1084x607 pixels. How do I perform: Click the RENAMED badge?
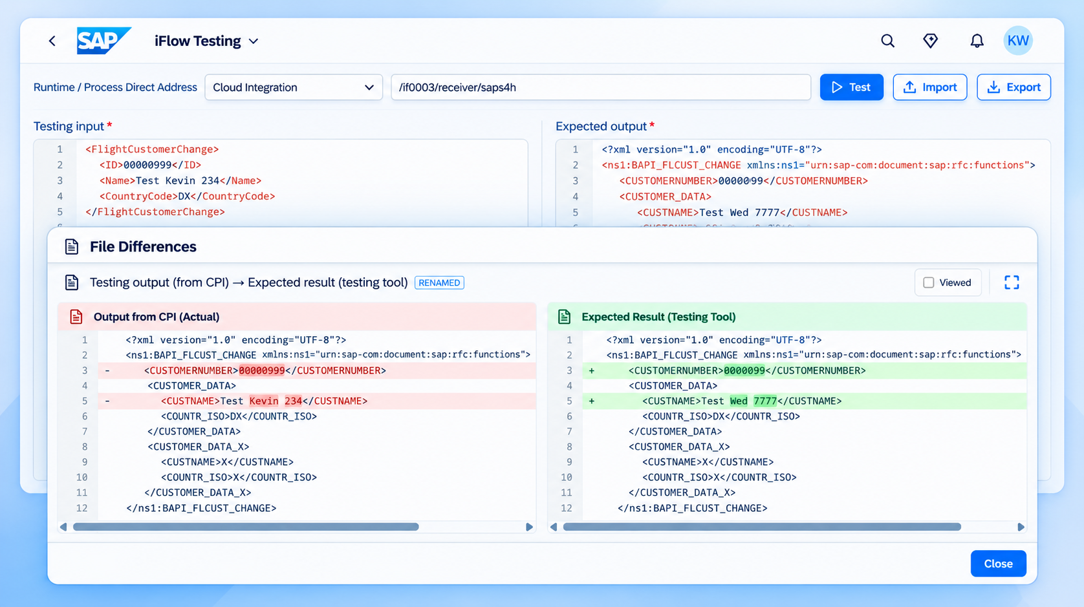click(x=439, y=282)
